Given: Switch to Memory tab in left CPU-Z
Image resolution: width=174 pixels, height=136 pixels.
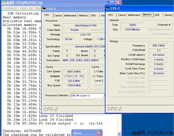Looking at the screenshot, I should (x=84, y=16).
